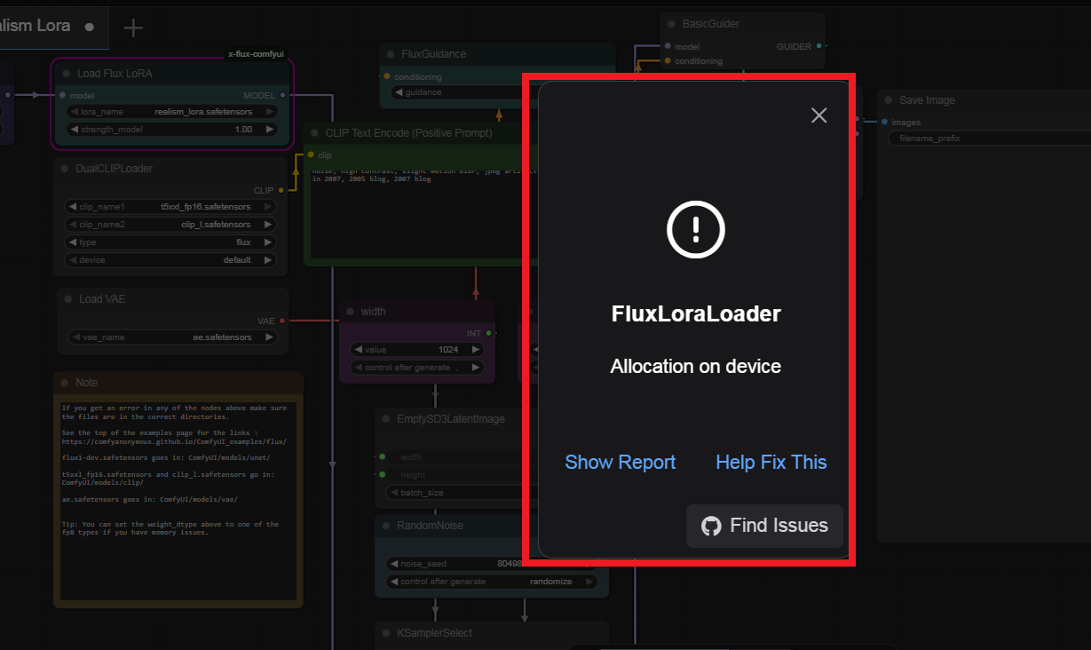Click the GitHub icon in Find Issues
1091x650 pixels.
pyautogui.click(x=711, y=526)
